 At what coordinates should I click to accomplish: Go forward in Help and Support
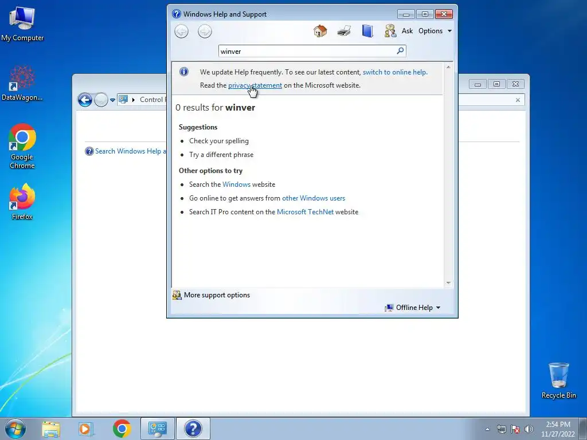click(x=205, y=31)
